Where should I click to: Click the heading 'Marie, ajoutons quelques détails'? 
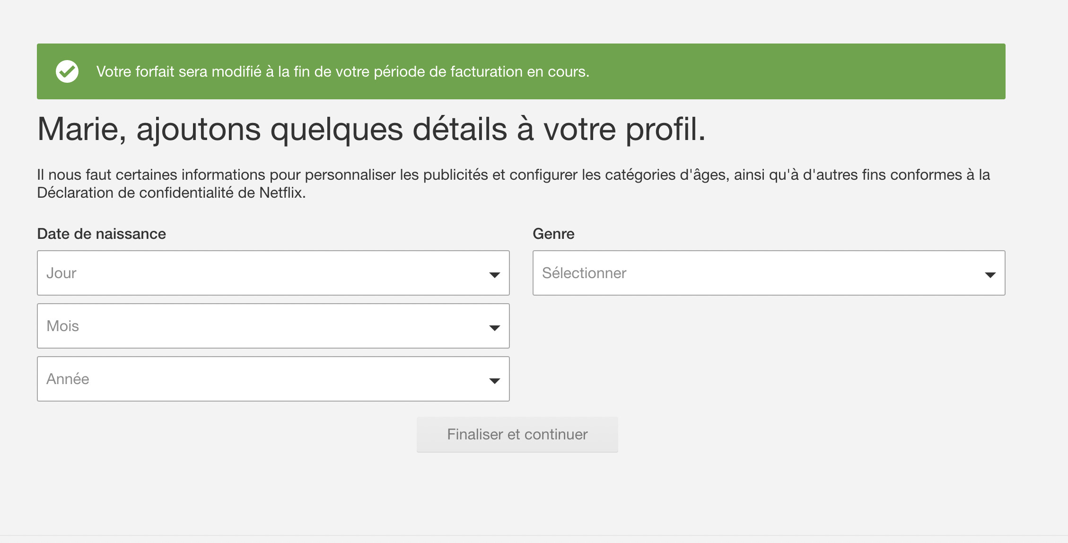coord(371,129)
